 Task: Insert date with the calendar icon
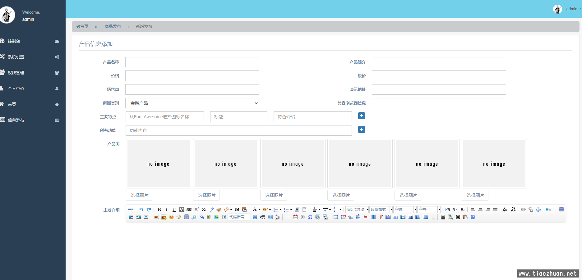coord(295,217)
